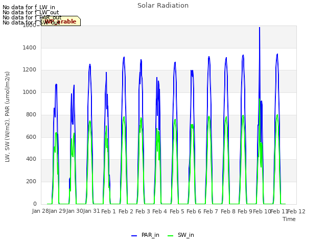Screen dimensions: 327x245
Task: Click the 'No data for f_LW_out' message
Action: pyautogui.click(x=31, y=12)
